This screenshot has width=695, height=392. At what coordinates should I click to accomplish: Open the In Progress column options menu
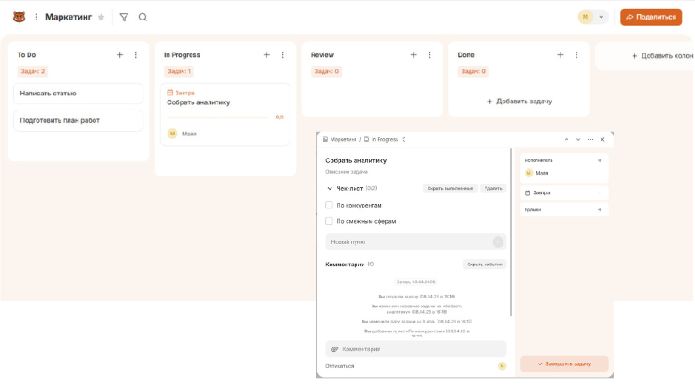tap(282, 55)
